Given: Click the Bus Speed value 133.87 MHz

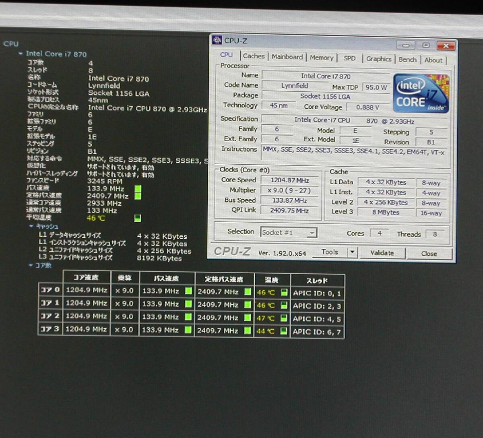Looking at the screenshot, I should 289,200.
